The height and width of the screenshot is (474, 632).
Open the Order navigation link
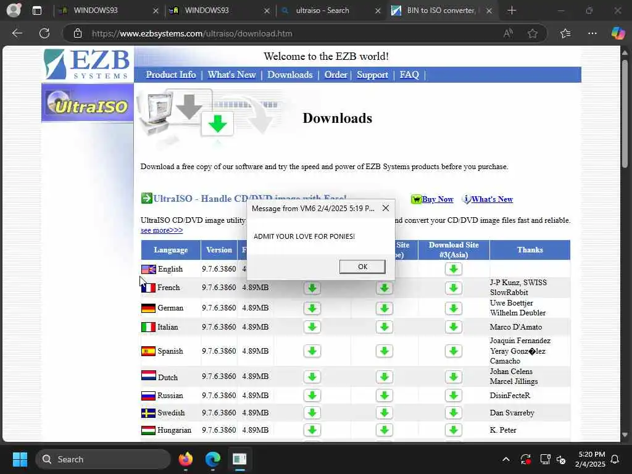(336, 75)
